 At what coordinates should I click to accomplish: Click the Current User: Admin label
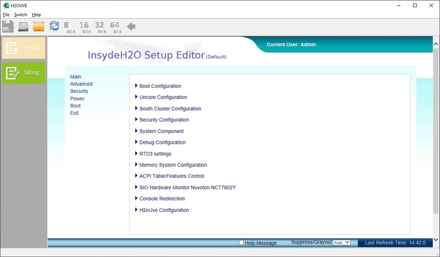click(x=291, y=44)
